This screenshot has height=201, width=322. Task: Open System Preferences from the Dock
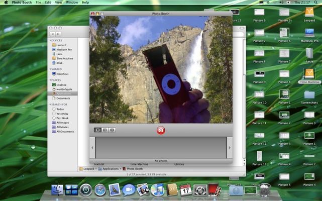(x=200, y=190)
